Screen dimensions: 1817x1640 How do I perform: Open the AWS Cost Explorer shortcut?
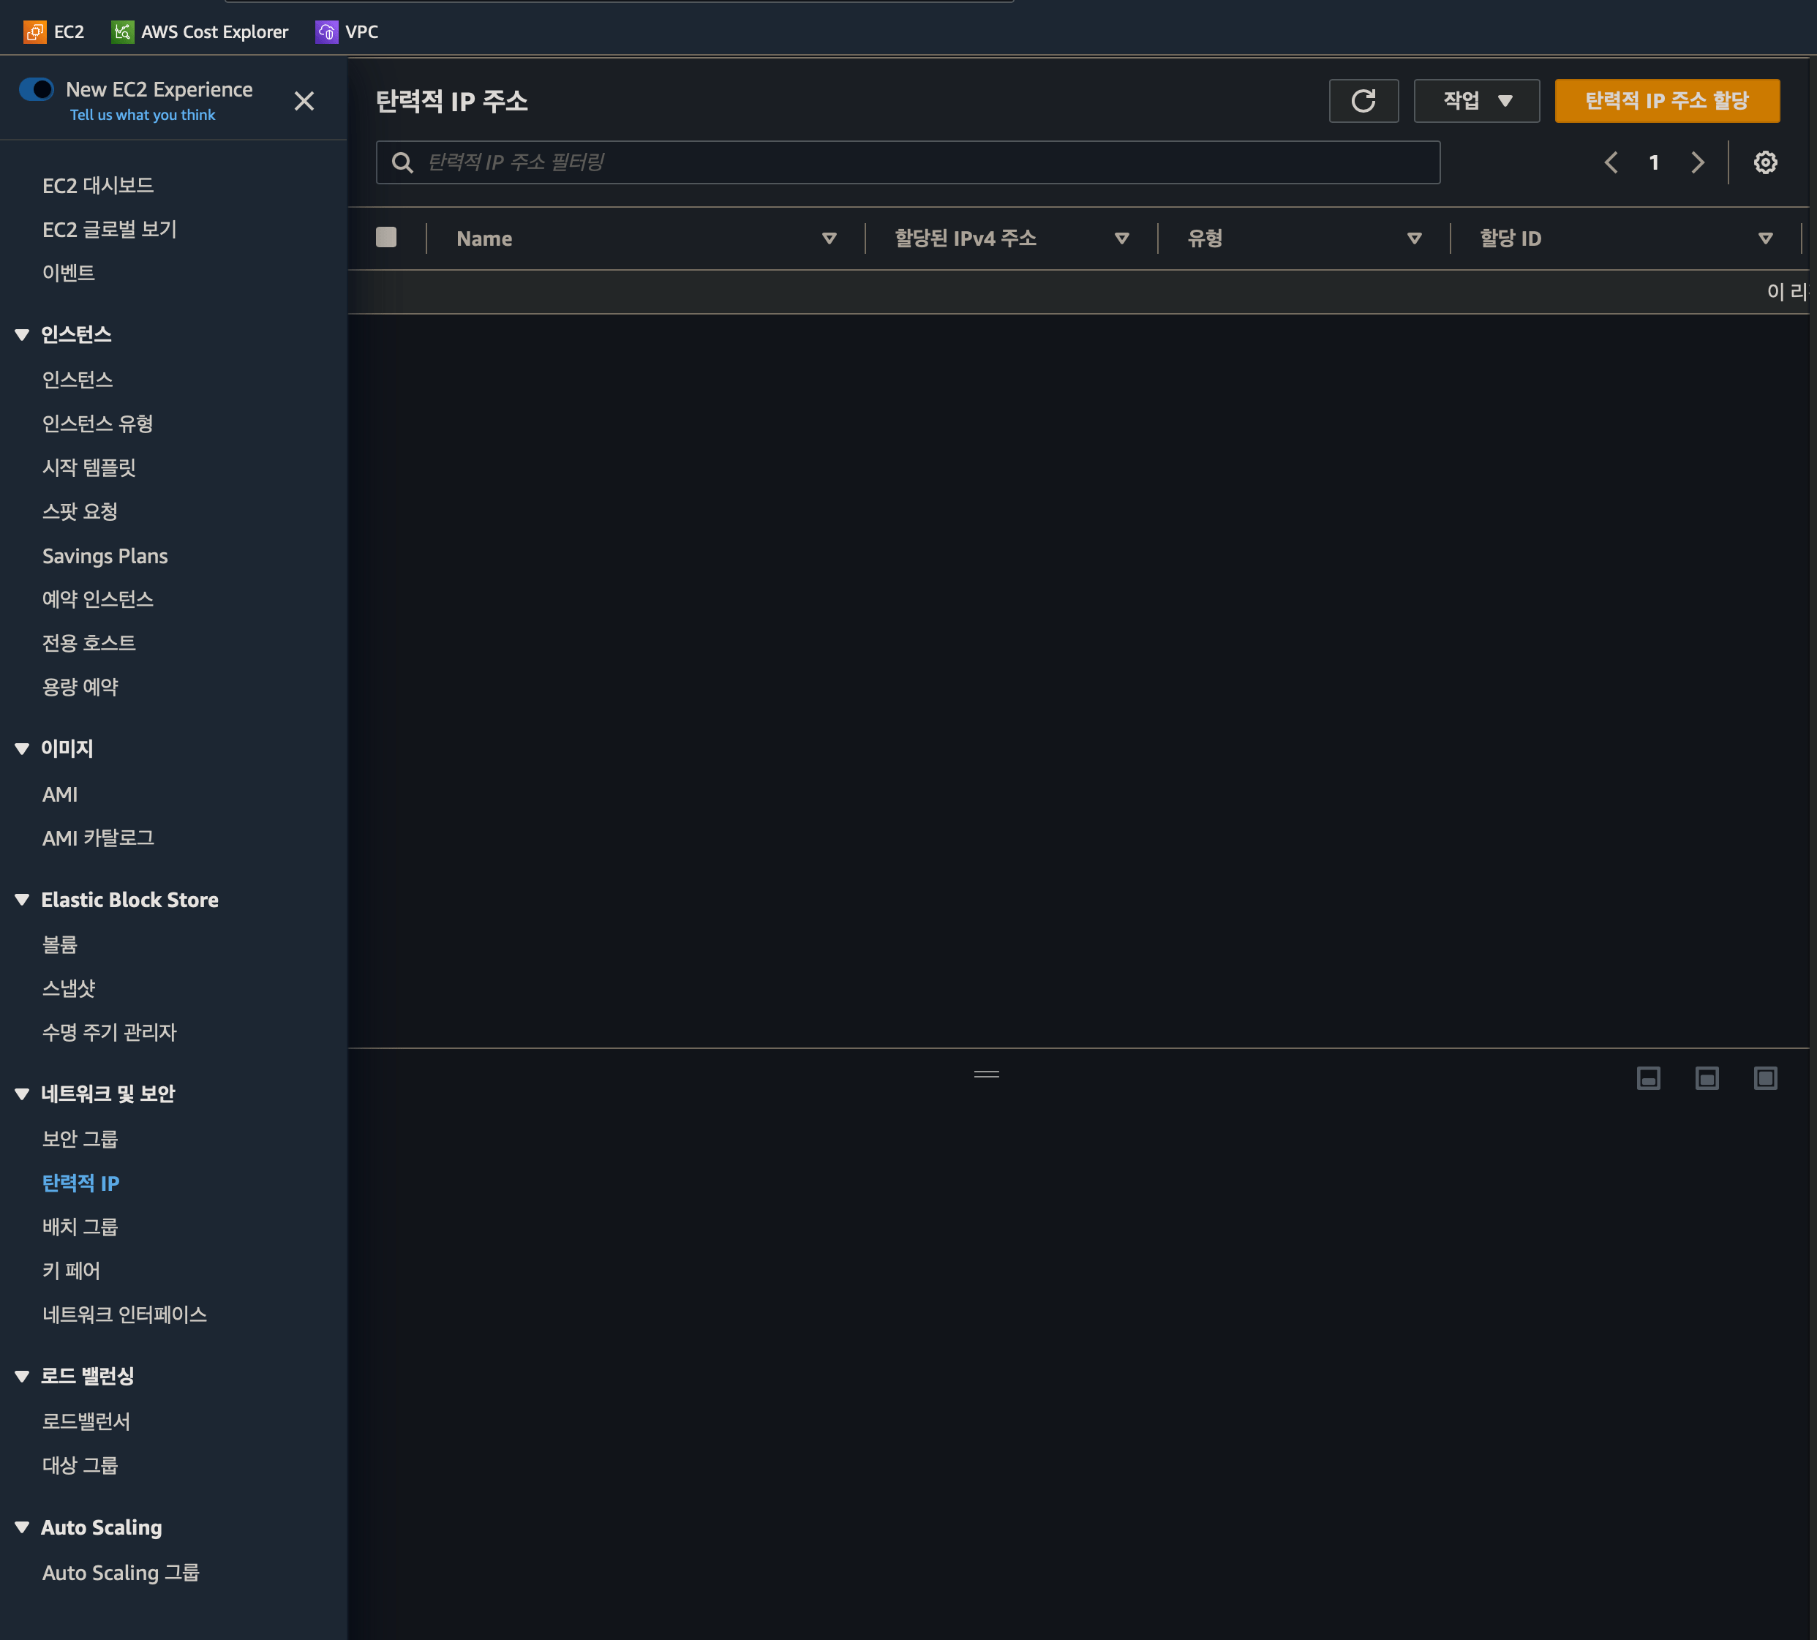[x=200, y=31]
